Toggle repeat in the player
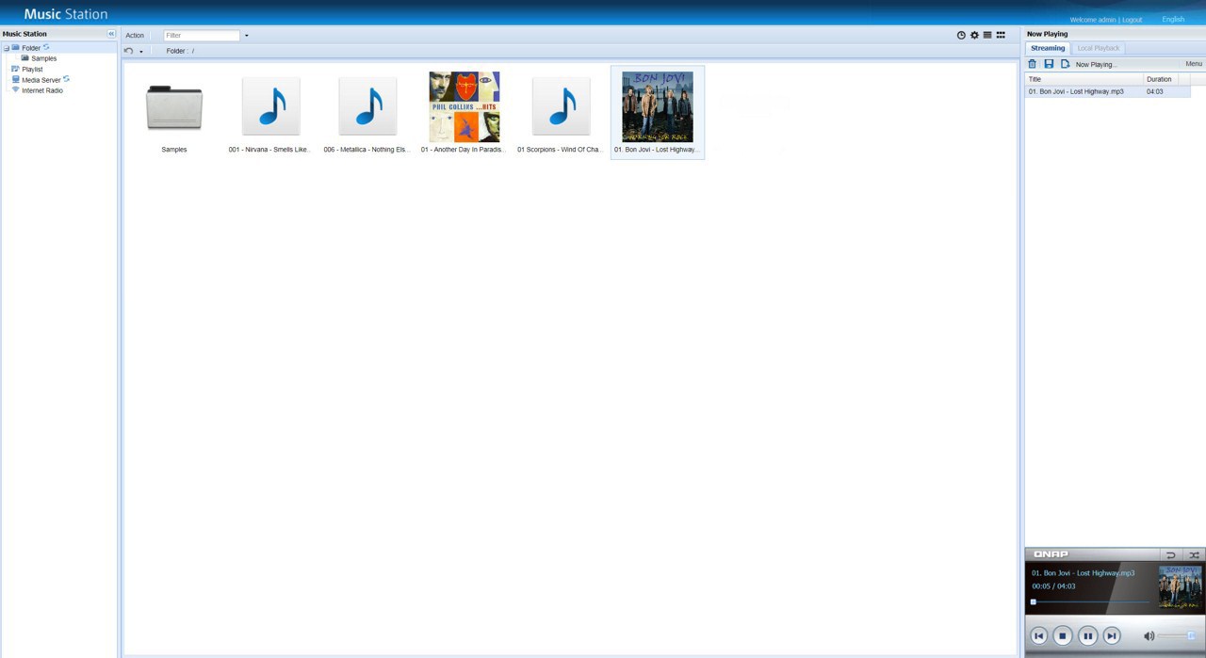This screenshot has width=1206, height=658. pyautogui.click(x=1171, y=555)
